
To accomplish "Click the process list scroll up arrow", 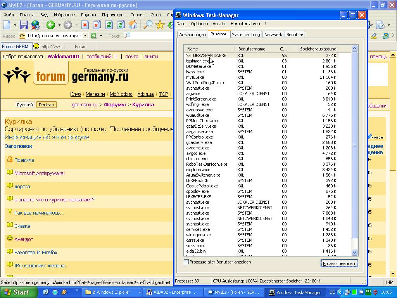I will (x=354, y=49).
